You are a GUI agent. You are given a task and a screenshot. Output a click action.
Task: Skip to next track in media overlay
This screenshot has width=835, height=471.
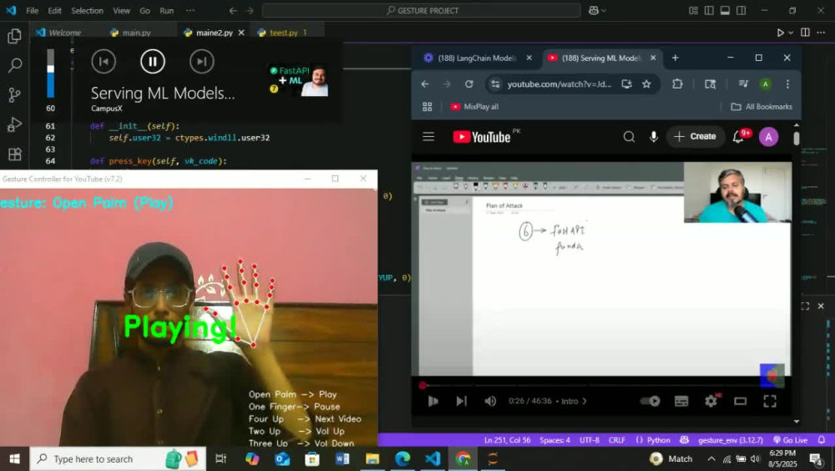click(x=202, y=61)
